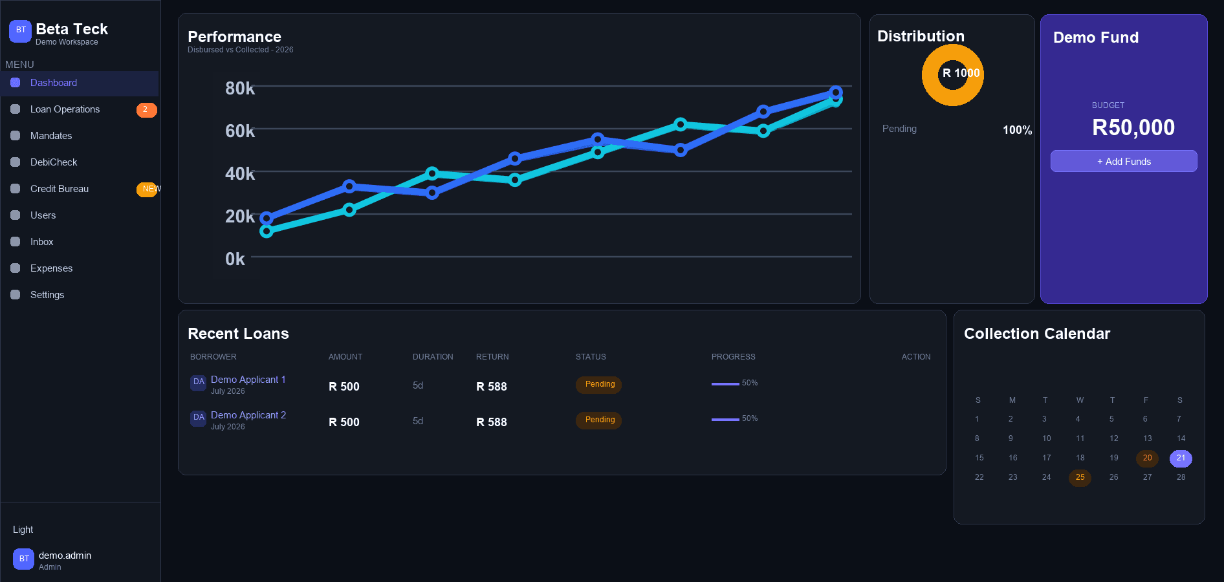The height and width of the screenshot is (582, 1224).
Task: Click the Expenses sidebar icon
Action: point(16,268)
